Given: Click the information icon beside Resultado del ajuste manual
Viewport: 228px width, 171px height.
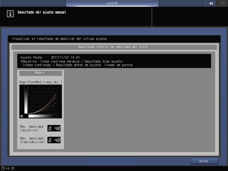Looking at the screenshot, I should point(10,14).
